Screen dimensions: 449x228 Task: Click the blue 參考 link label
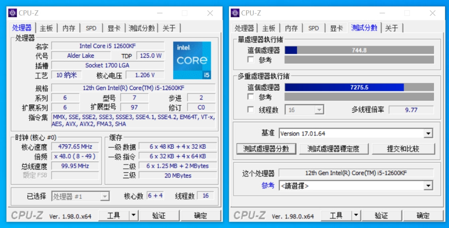point(268,185)
